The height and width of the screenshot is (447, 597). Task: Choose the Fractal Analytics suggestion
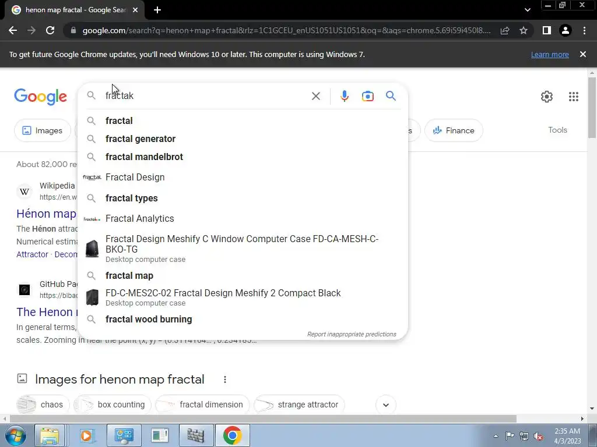click(243, 219)
